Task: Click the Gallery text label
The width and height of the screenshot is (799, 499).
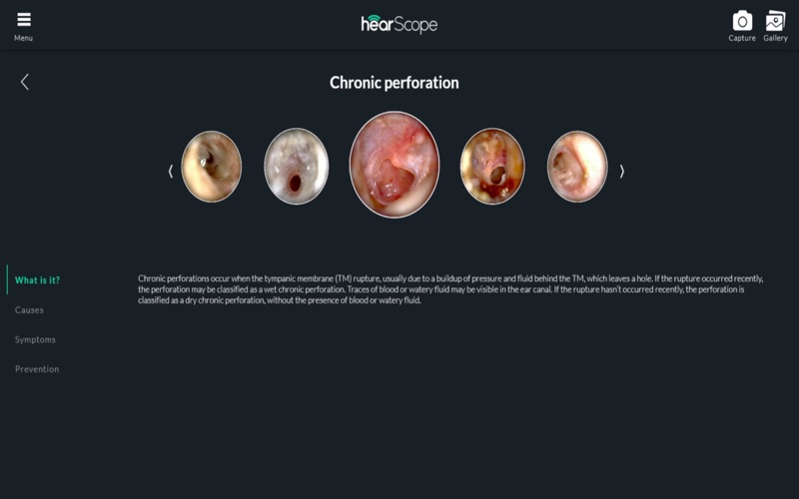Action: (775, 38)
